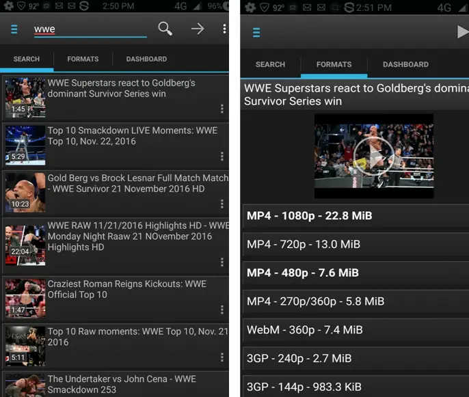Tap thumbnail with 1:45 duration
Image resolution: width=469 pixels, height=397 pixels.
point(25,98)
